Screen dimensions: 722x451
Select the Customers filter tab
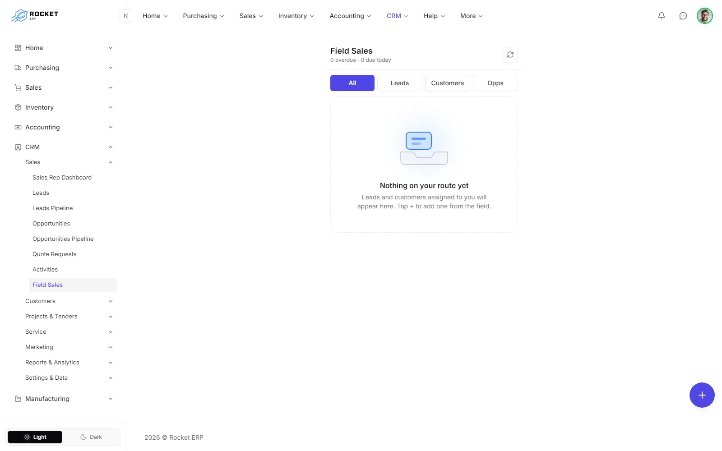coord(448,83)
